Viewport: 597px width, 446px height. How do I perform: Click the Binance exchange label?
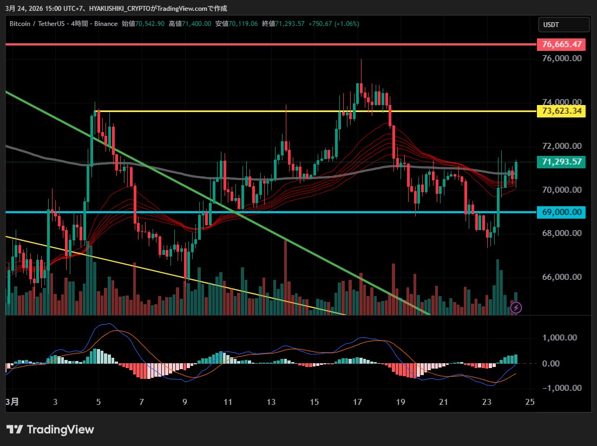pyautogui.click(x=106, y=24)
